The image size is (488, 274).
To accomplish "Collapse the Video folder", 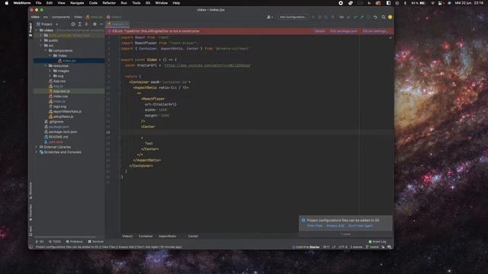I will tap(50, 56).
